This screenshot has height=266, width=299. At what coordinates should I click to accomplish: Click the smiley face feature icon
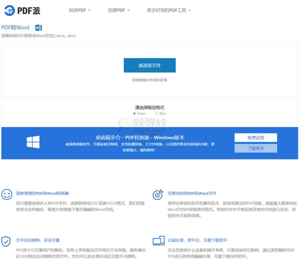click(x=6, y=194)
